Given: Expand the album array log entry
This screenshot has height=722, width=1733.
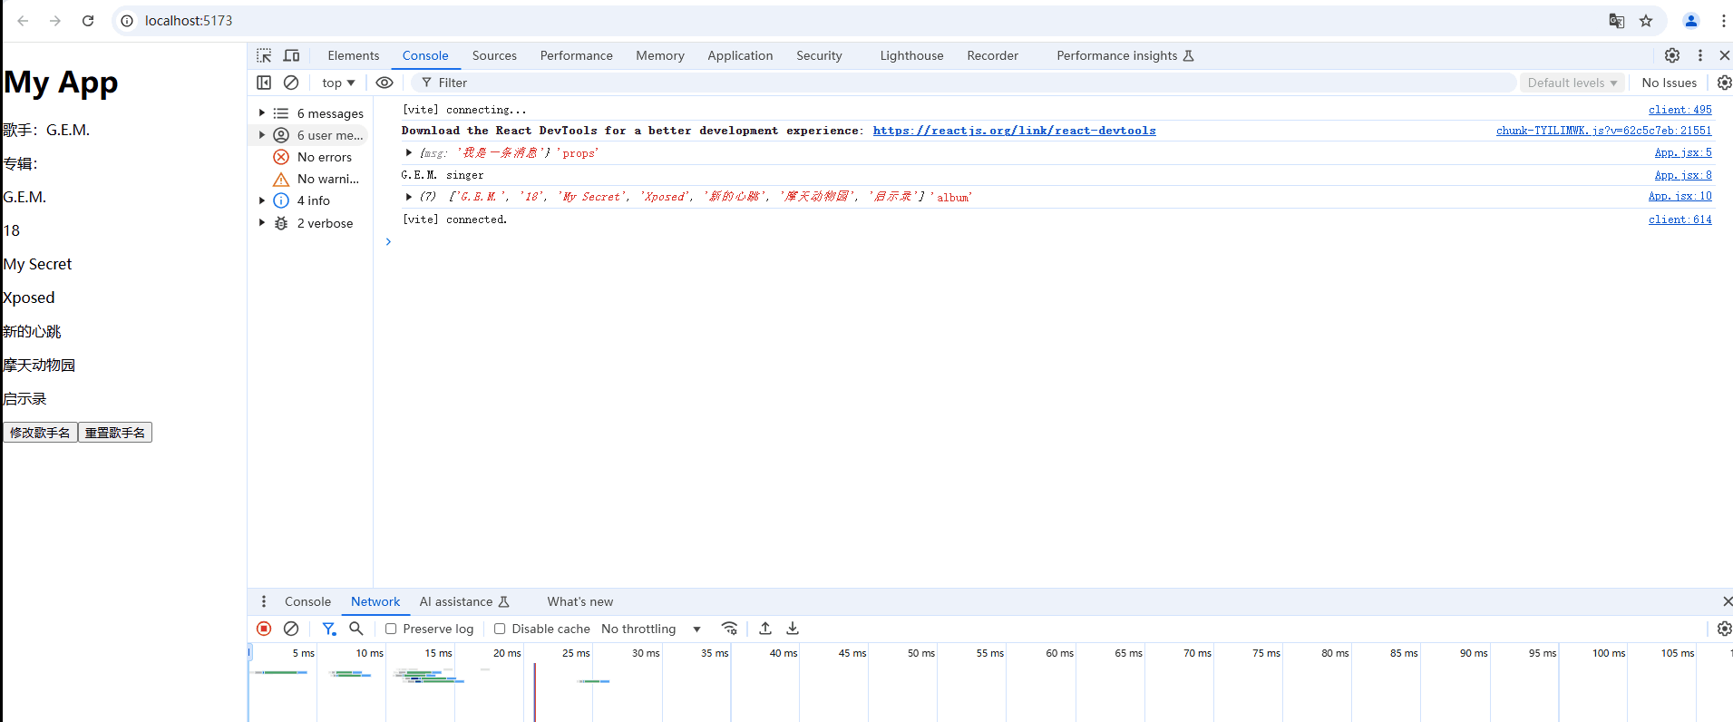Looking at the screenshot, I should (x=409, y=196).
